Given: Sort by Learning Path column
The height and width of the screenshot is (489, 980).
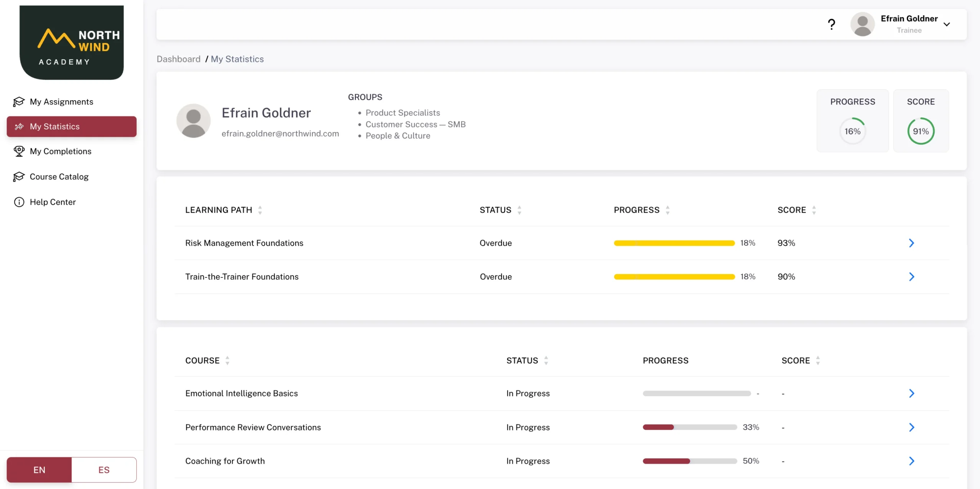Looking at the screenshot, I should click(x=260, y=210).
